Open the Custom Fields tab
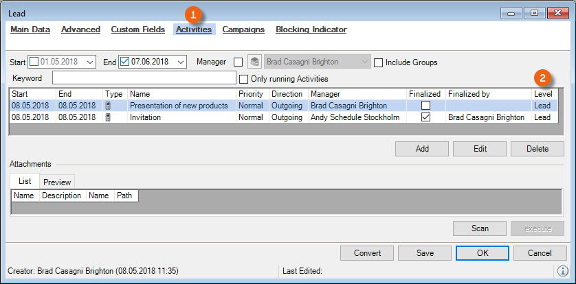This screenshot has height=284, width=576. point(137,29)
